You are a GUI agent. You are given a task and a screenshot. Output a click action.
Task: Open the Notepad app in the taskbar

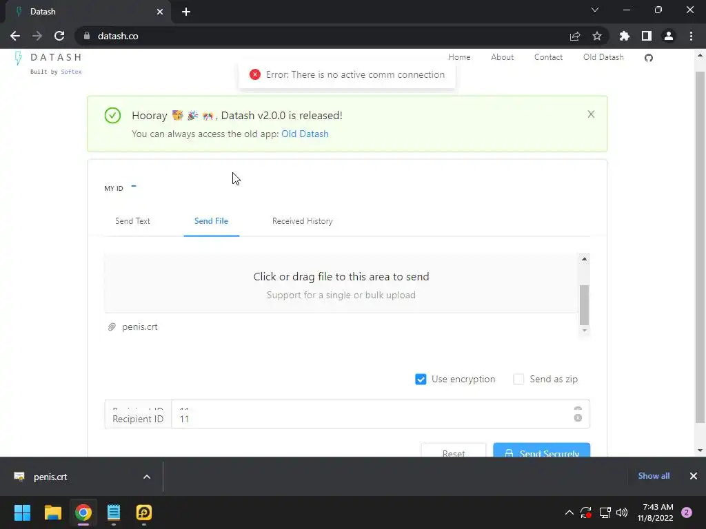(114, 512)
